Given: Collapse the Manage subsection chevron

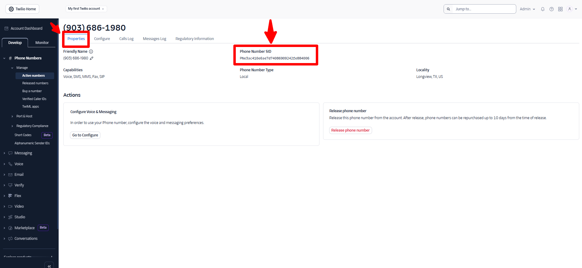Looking at the screenshot, I should point(12,68).
